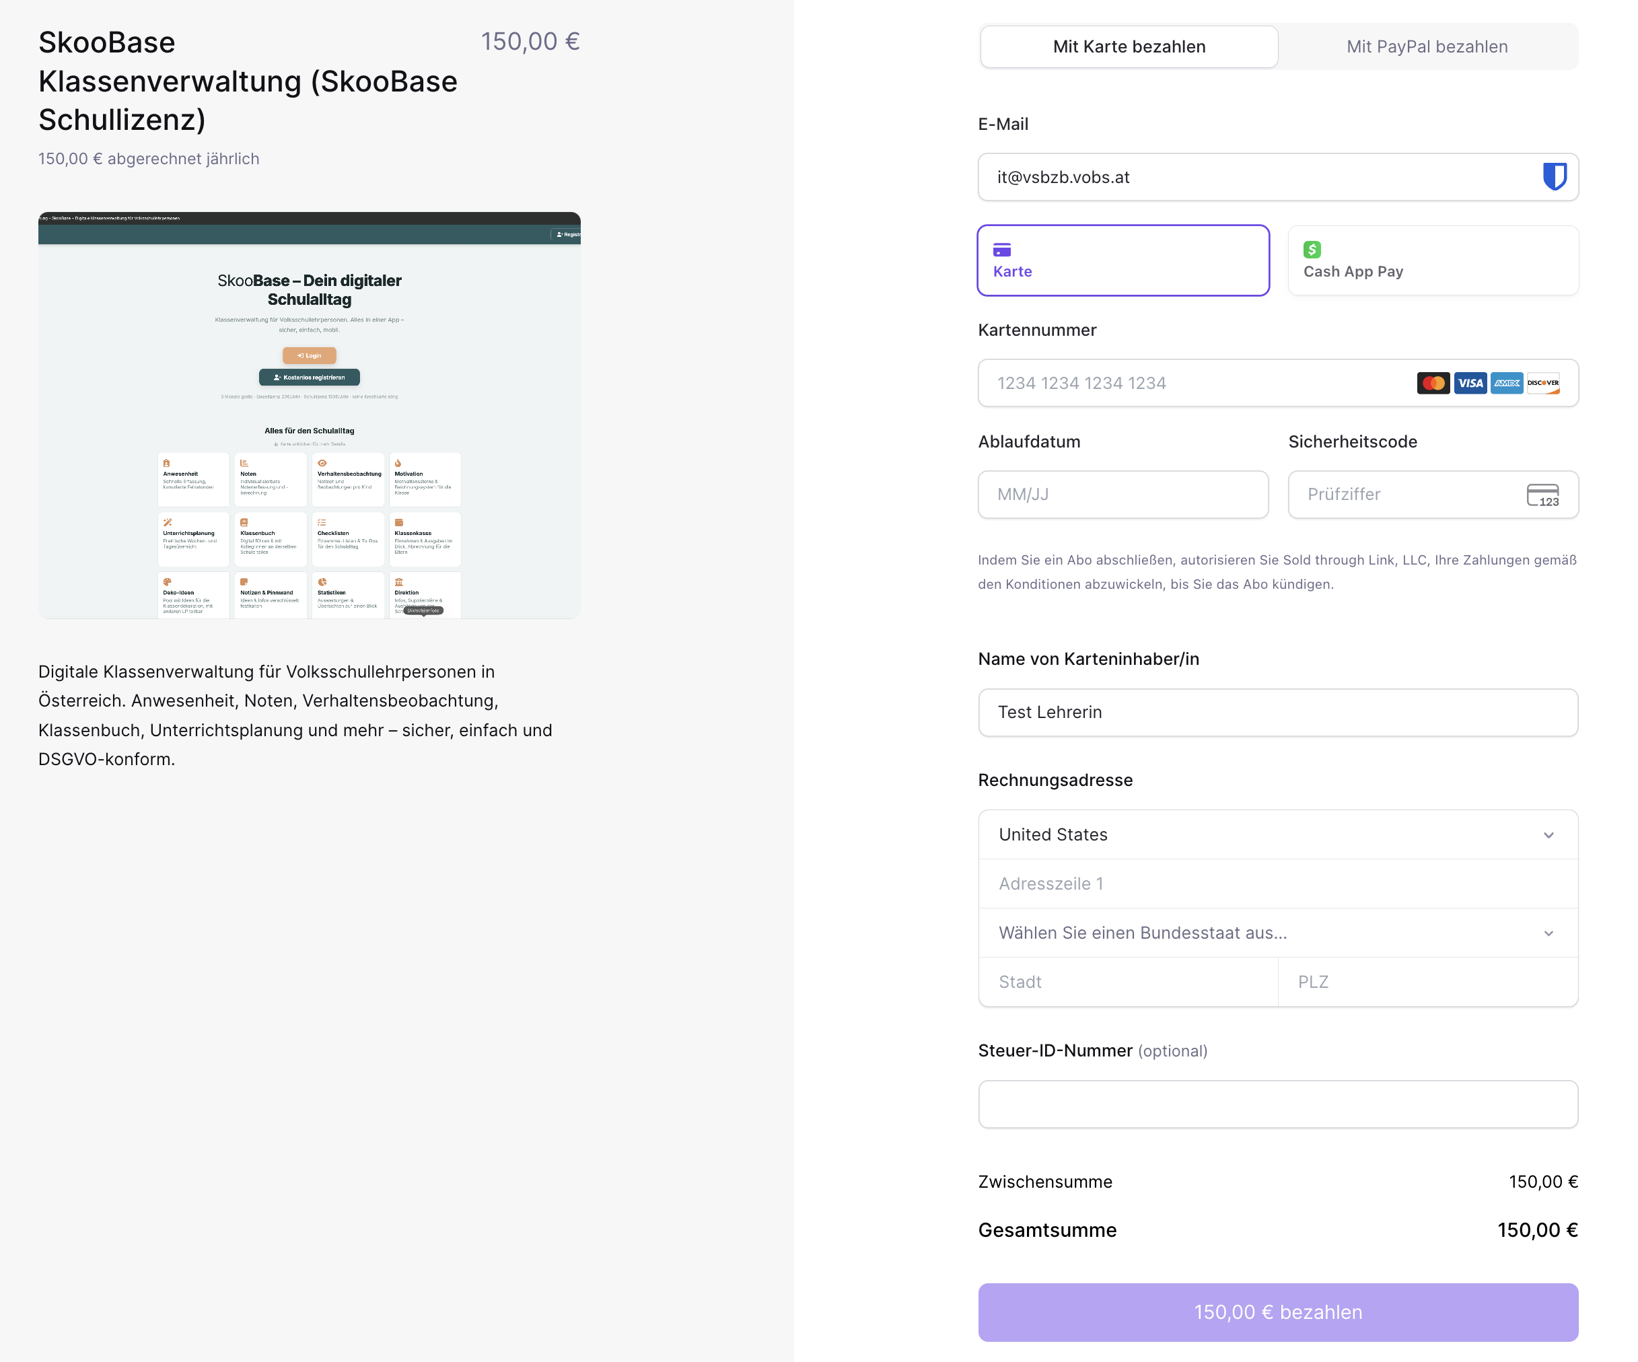Click the '150,00 € abgerechnet jährlich' text

(x=149, y=159)
